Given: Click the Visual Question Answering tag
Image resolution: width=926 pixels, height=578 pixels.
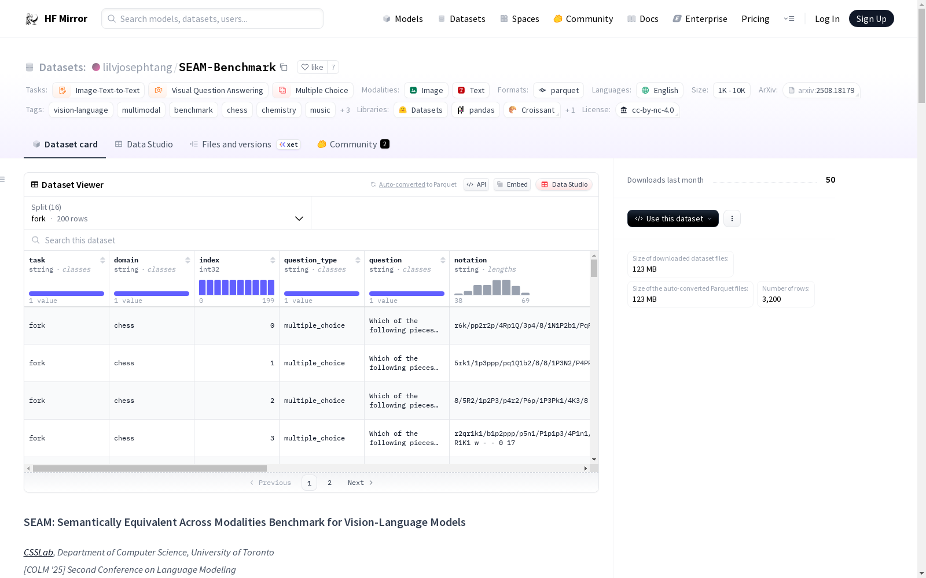Looking at the screenshot, I should click(208, 90).
